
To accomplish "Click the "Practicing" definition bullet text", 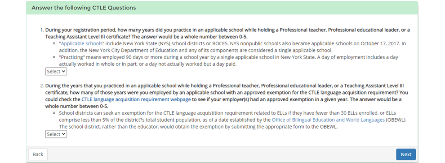I will point(229,60).
